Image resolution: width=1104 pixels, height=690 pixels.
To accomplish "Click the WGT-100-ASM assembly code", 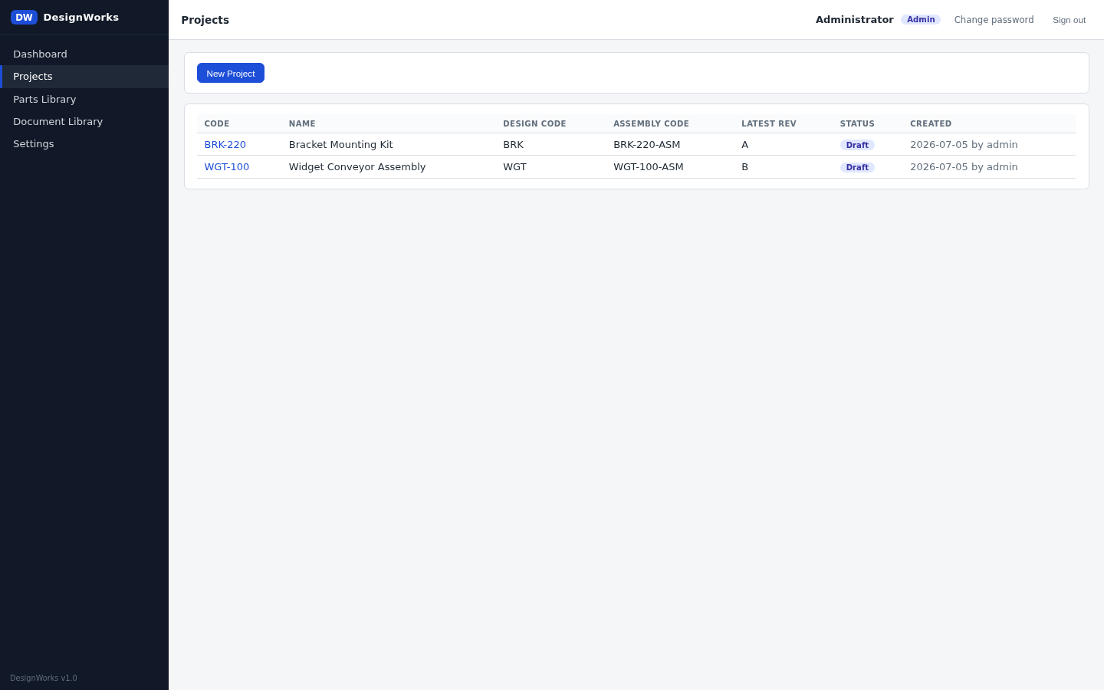I will tap(648, 166).
